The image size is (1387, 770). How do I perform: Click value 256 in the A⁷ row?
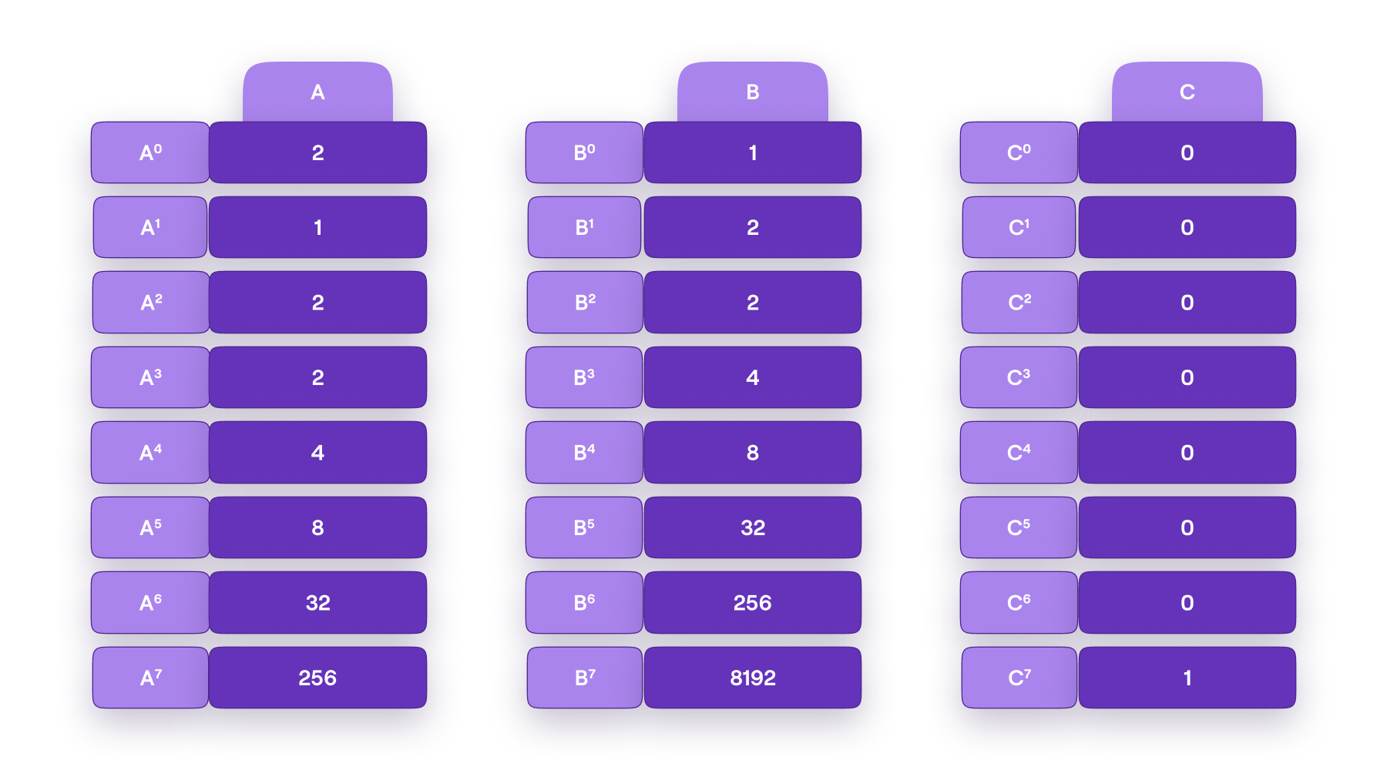point(317,678)
